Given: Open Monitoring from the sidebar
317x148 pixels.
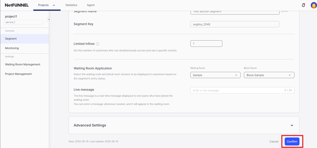Looking at the screenshot, I should (12, 48).
